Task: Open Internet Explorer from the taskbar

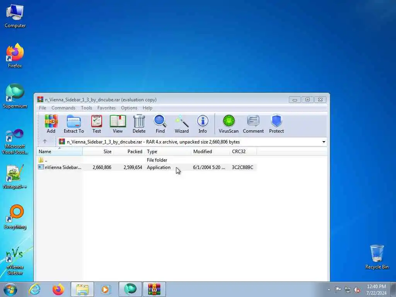Action: pos(34,289)
